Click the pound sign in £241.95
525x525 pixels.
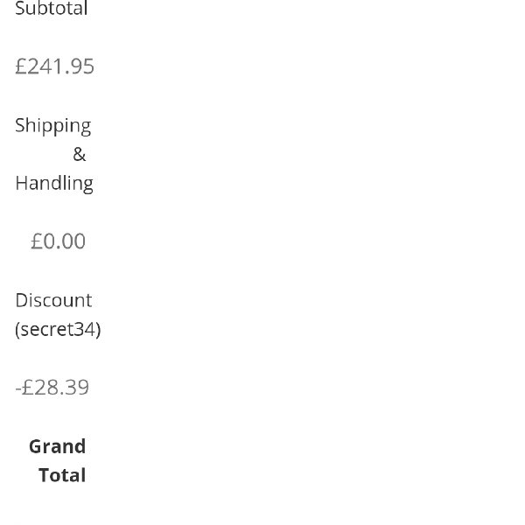tap(21, 66)
